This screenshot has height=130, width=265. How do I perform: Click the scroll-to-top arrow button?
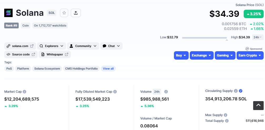(258, 106)
